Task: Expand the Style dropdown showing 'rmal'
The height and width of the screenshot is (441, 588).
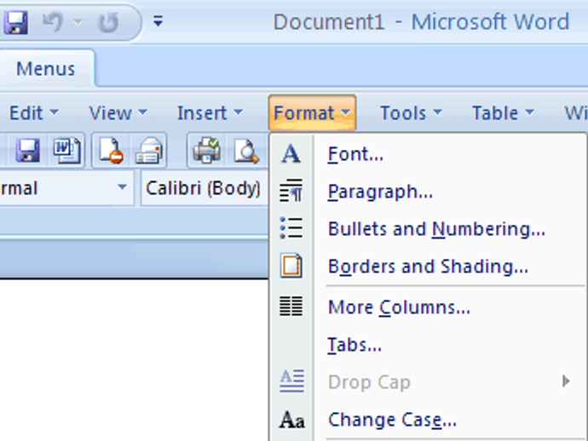Action: (122, 187)
